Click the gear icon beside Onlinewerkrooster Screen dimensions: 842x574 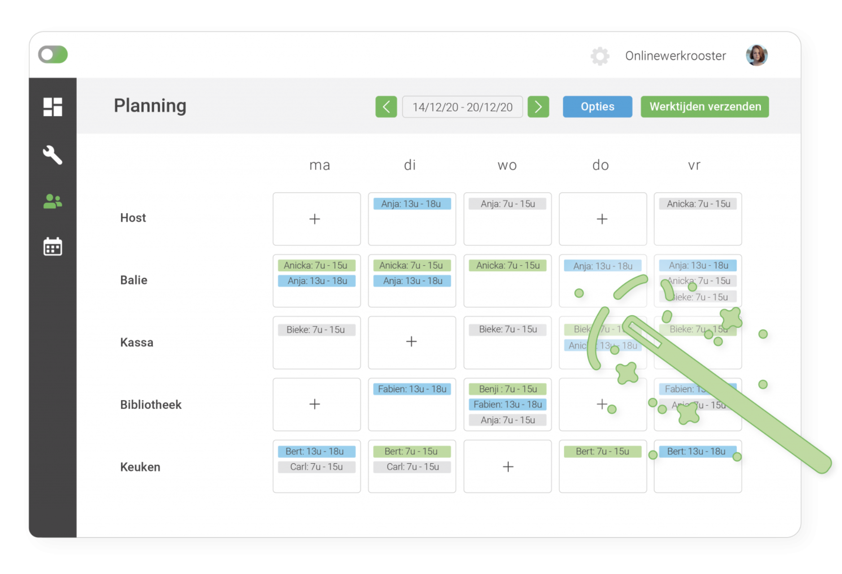pos(600,56)
